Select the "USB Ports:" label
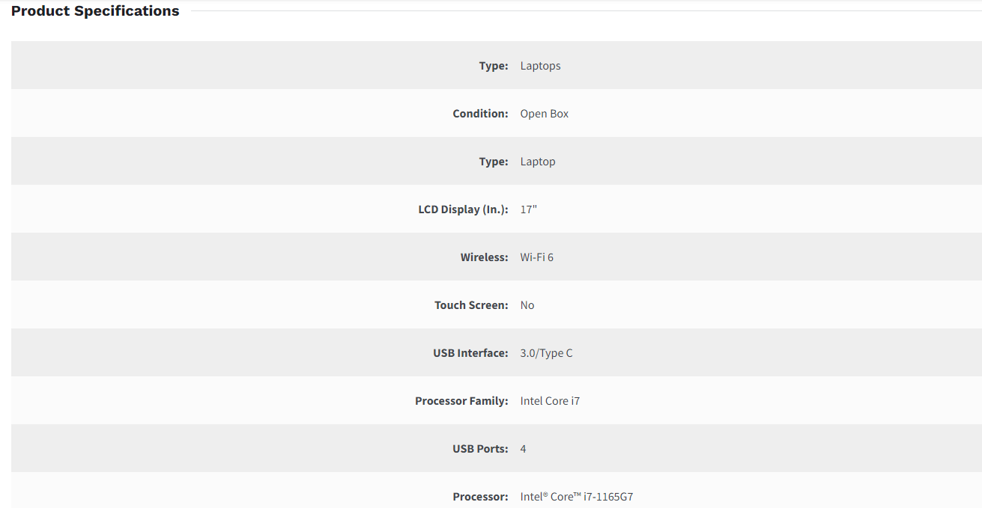Screen dimensions: 982x508 [480, 449]
